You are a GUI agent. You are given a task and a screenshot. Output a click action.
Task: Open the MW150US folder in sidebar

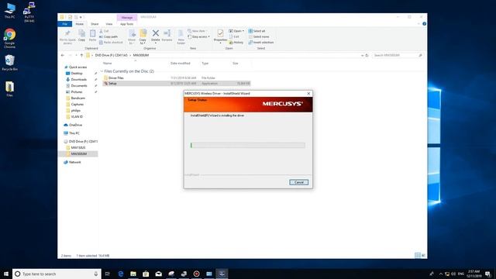click(x=78, y=147)
